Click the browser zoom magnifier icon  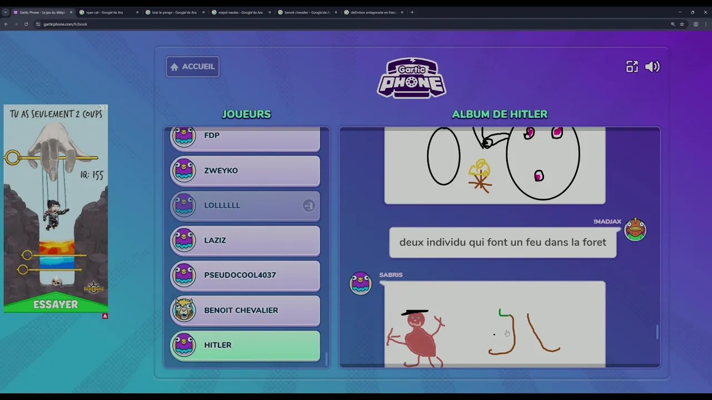pyautogui.click(x=673, y=24)
